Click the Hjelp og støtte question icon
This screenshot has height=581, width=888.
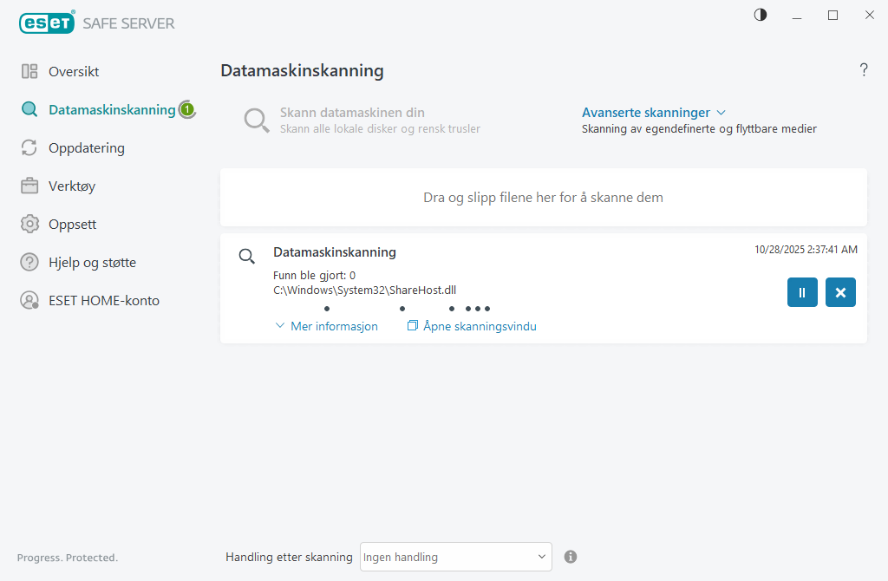click(31, 262)
